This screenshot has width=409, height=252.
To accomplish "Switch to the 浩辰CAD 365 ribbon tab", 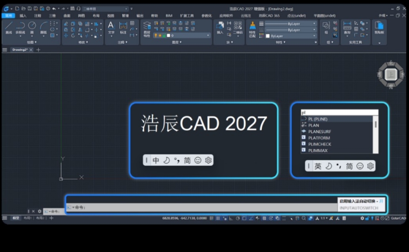I will click(x=269, y=15).
